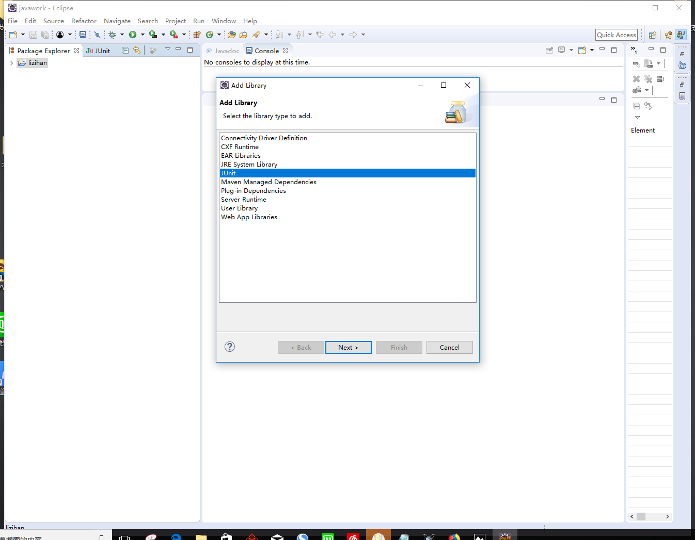The image size is (695, 540).
Task: Click the horizontal scrollbar thumb in right panel
Action: 641,516
